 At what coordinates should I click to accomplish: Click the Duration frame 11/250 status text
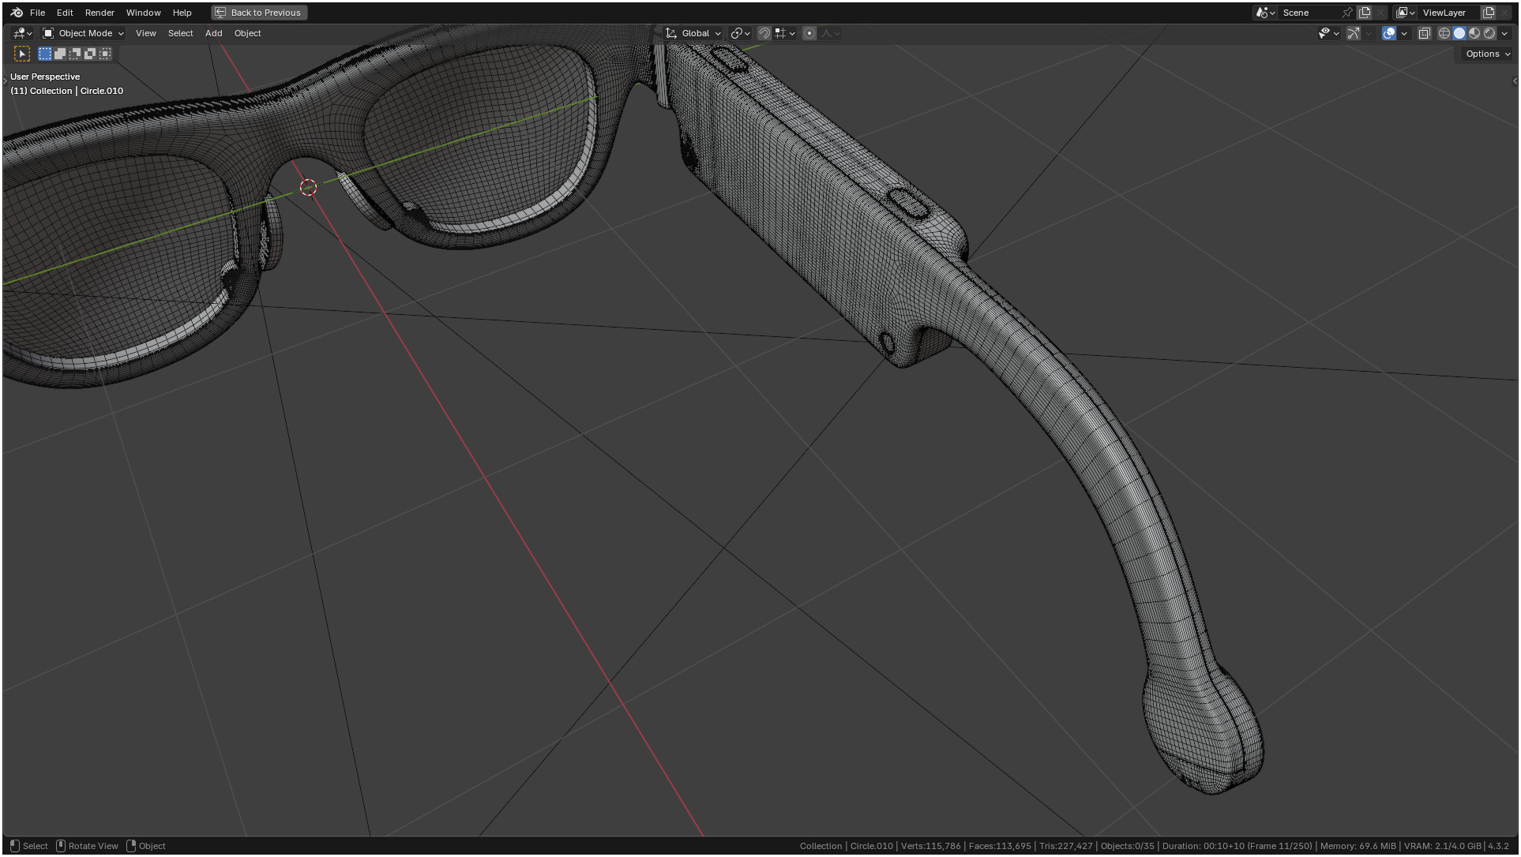pos(1237,846)
